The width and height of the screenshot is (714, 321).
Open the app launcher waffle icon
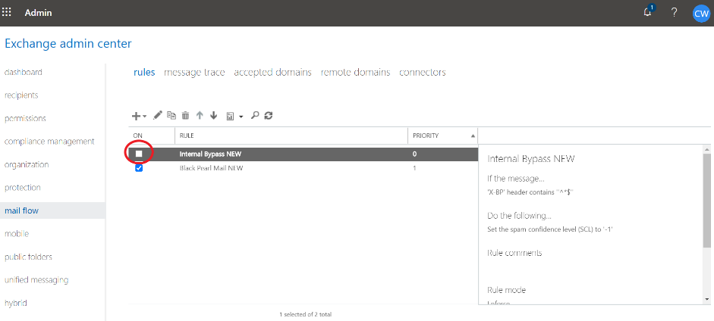tap(7, 12)
